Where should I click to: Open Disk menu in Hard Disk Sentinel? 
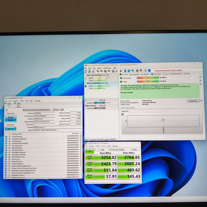click(x=90, y=68)
